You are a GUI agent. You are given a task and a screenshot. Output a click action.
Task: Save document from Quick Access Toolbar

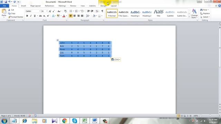pyautogui.click(x=6, y=2)
